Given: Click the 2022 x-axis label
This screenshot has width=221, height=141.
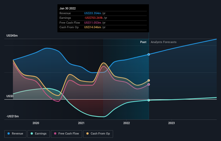Looking at the screenshot, I should (127, 123).
